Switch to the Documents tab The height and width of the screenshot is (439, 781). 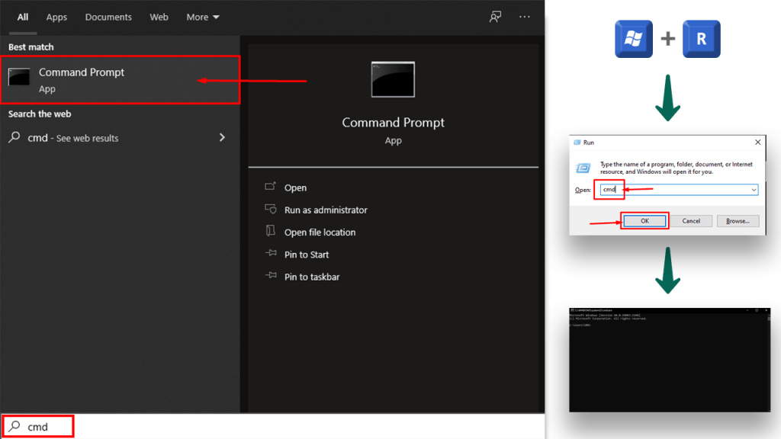tap(108, 17)
